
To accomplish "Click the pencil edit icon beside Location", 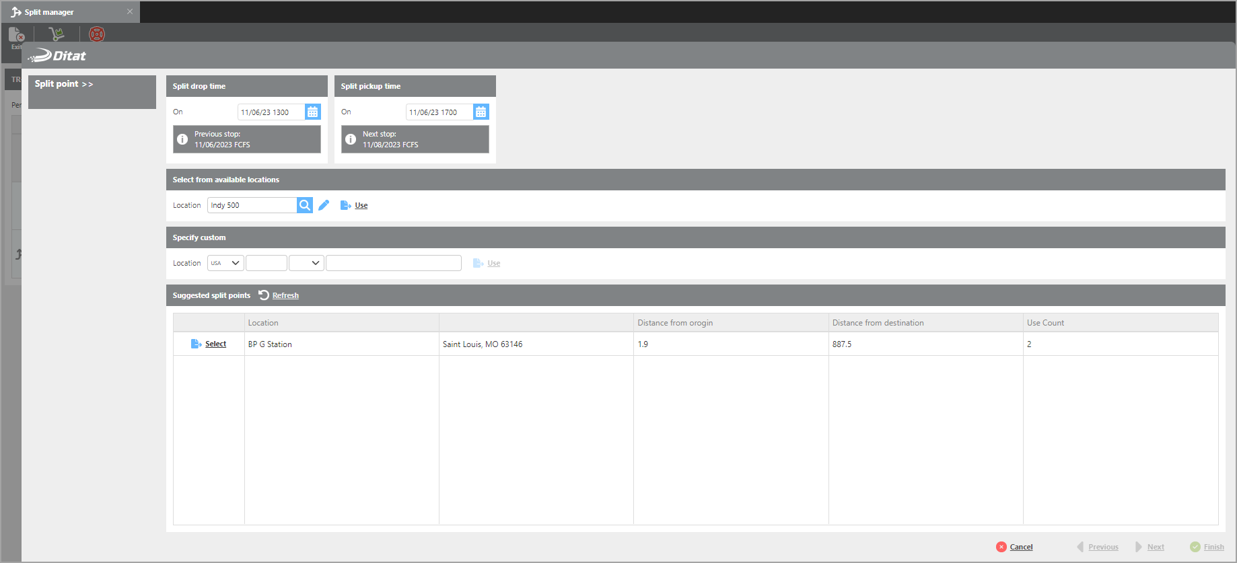I will [x=324, y=205].
